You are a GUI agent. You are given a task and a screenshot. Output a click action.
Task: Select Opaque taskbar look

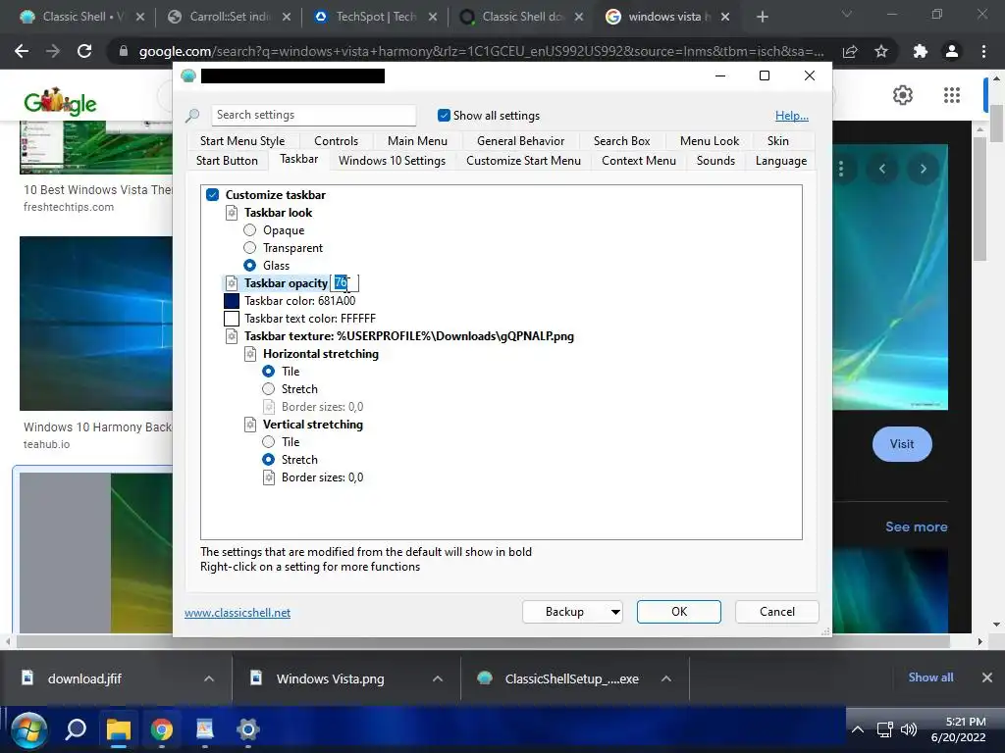click(x=250, y=230)
